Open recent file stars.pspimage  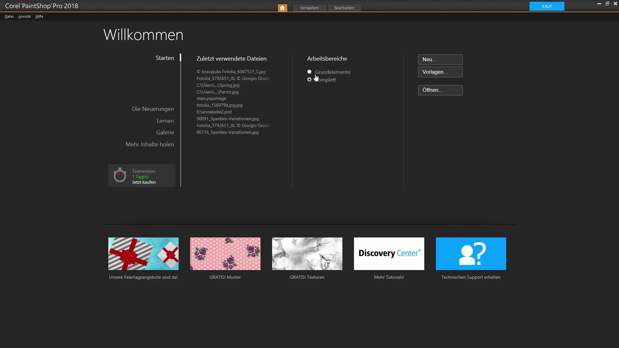(211, 99)
